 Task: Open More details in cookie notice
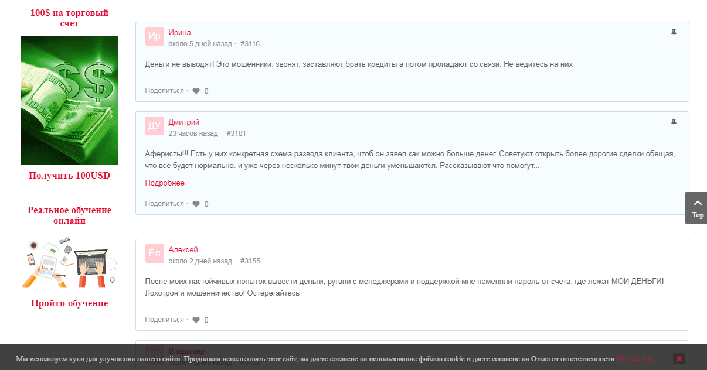pyautogui.click(x=637, y=359)
